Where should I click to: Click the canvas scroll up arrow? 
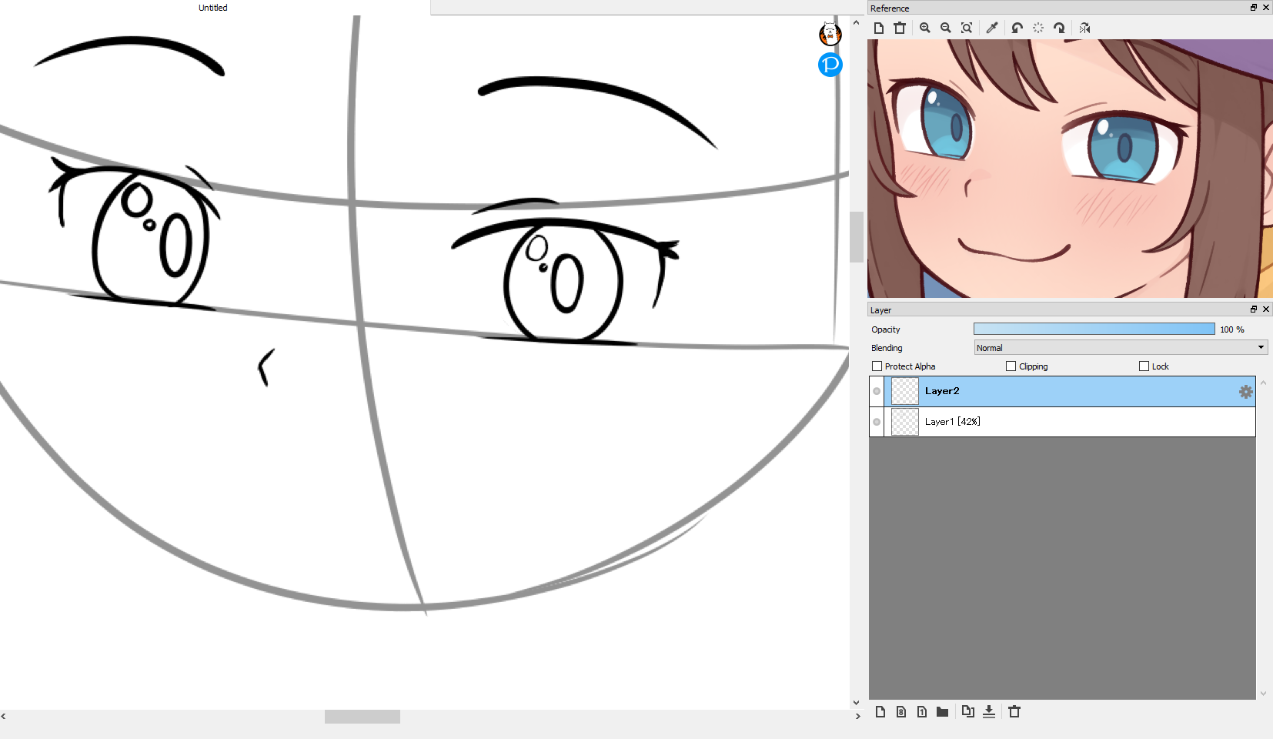click(x=856, y=23)
